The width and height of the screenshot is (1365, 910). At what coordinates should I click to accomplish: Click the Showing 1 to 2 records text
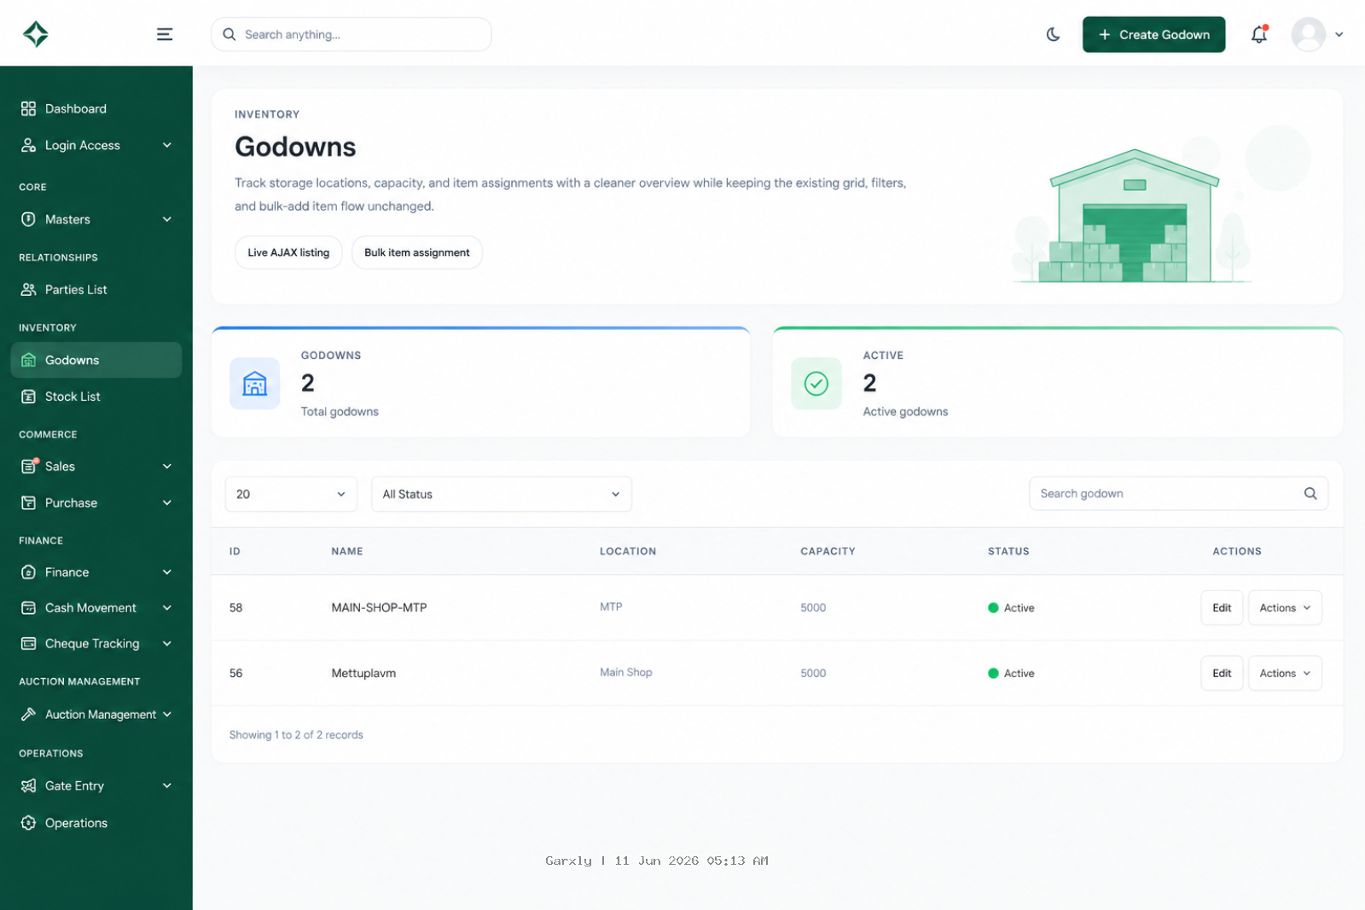point(296,734)
